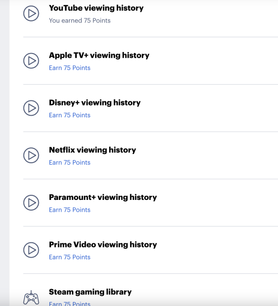Open the Netflix viewing history title
Image resolution: width=278 pixels, height=306 pixels.
[92, 150]
